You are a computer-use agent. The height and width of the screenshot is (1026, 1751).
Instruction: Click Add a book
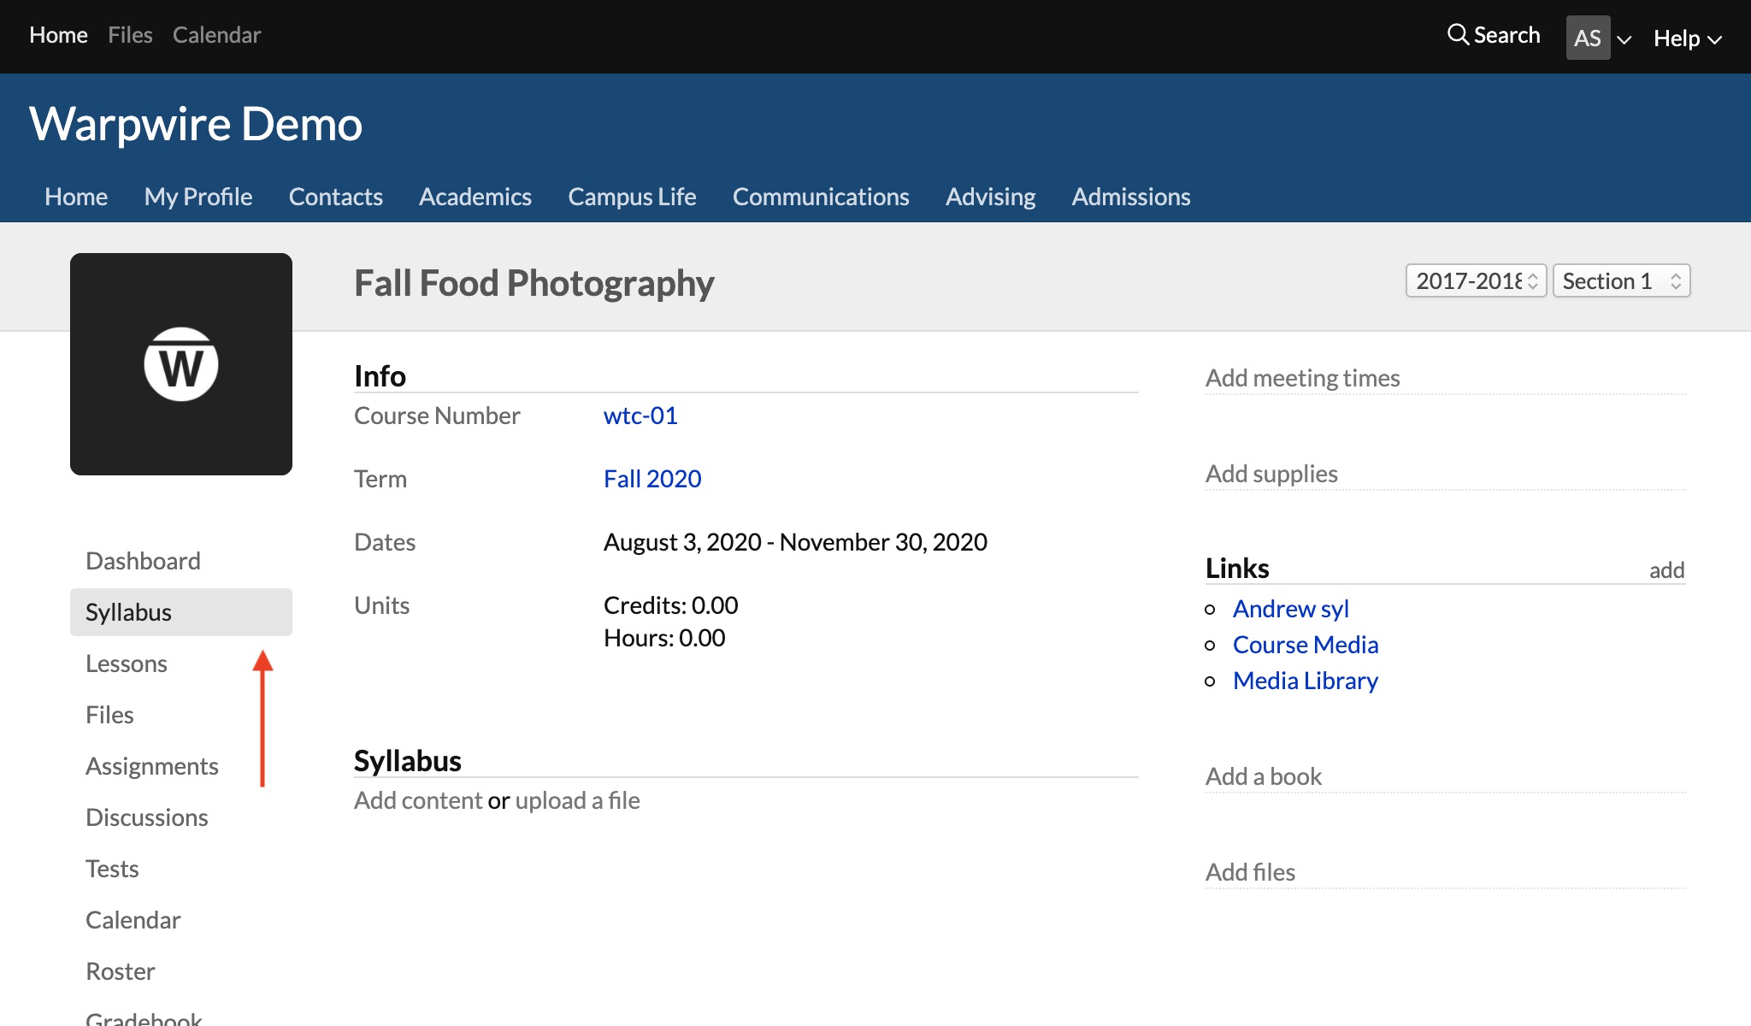(x=1264, y=776)
